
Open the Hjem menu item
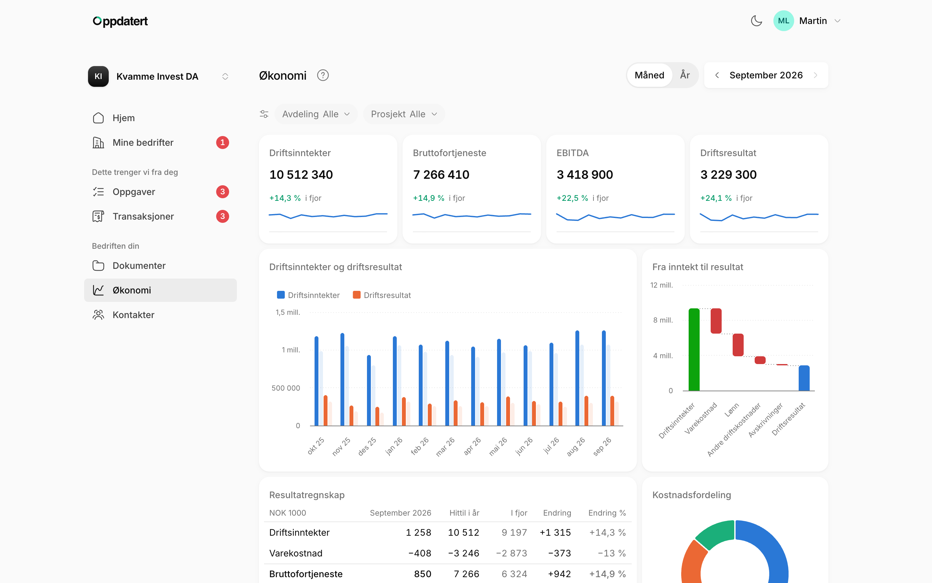click(160, 118)
